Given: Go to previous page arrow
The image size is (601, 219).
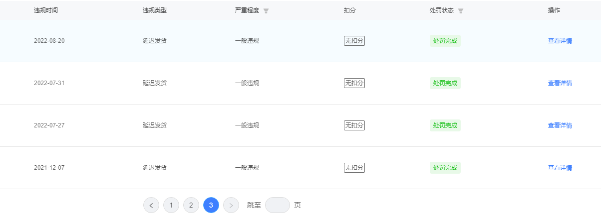Looking at the screenshot, I should click(151, 205).
